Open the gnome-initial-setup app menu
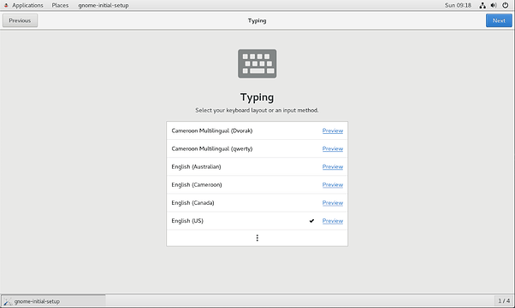The height and width of the screenshot is (308, 515). (104, 5)
